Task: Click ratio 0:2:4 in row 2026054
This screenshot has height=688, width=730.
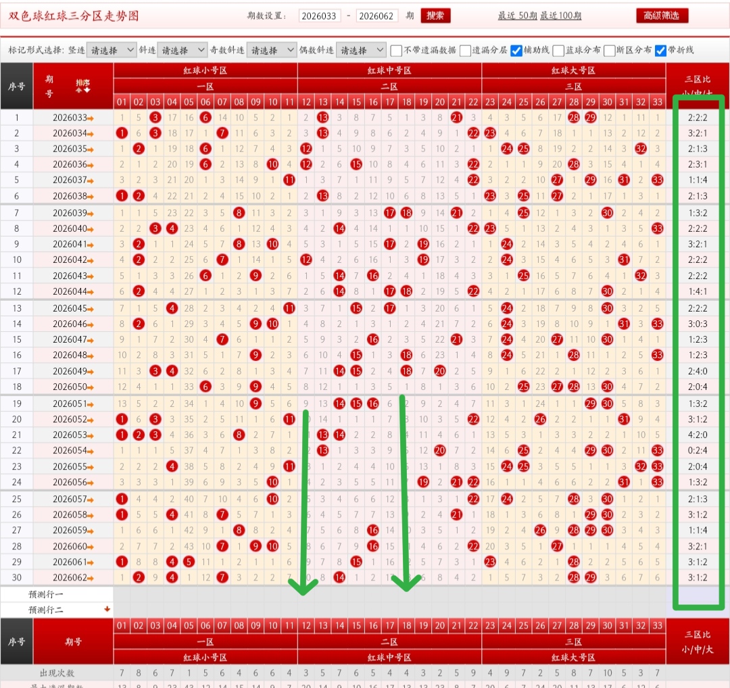Action: (698, 451)
